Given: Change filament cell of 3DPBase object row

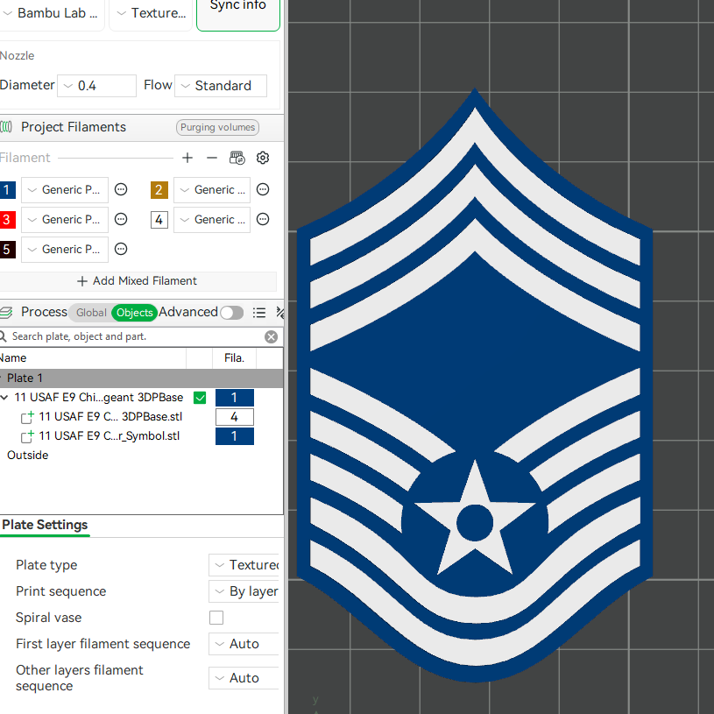Looking at the screenshot, I should [x=235, y=398].
